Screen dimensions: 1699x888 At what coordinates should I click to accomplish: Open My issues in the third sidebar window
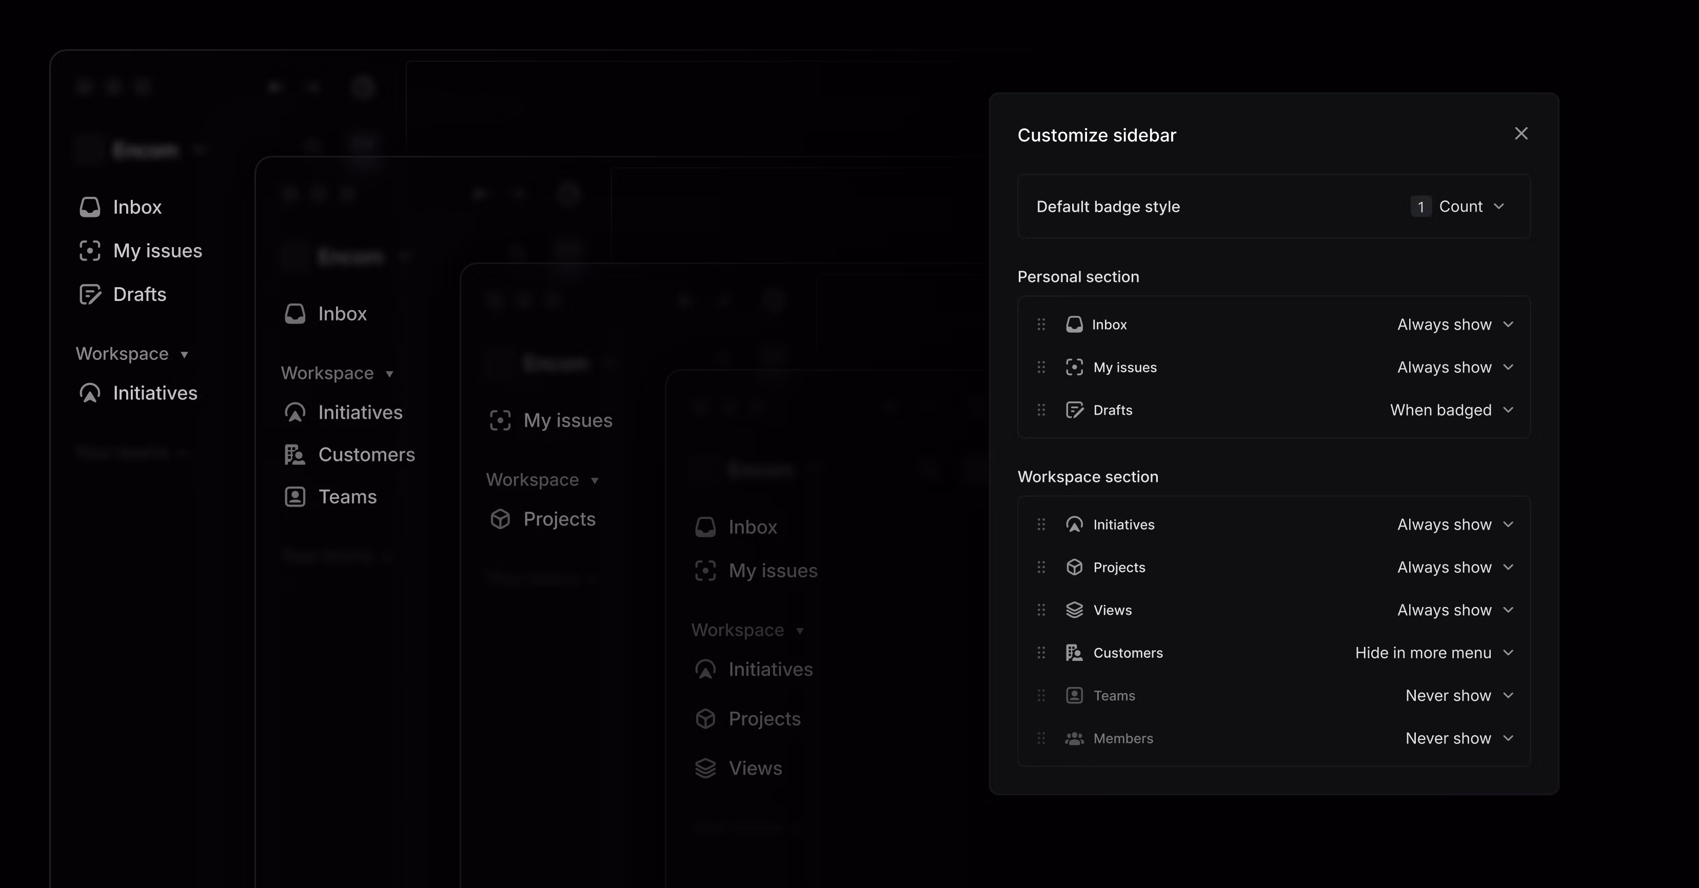pos(551,420)
